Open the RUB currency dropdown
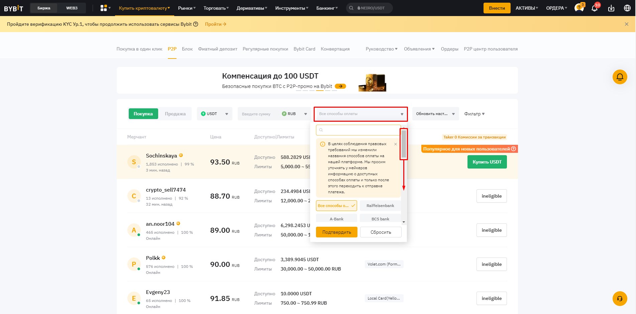Screen dimensions: 636x314 (x=295, y=114)
